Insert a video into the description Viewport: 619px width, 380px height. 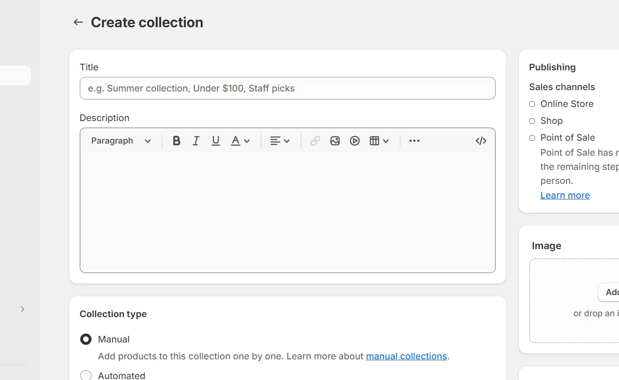click(x=355, y=141)
